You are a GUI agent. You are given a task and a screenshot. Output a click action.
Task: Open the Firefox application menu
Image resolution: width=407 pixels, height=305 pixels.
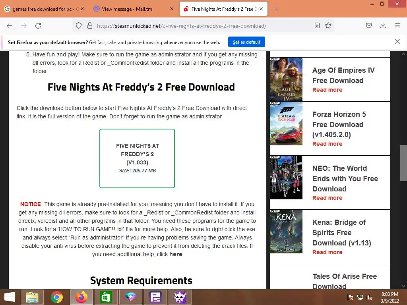pos(397,25)
